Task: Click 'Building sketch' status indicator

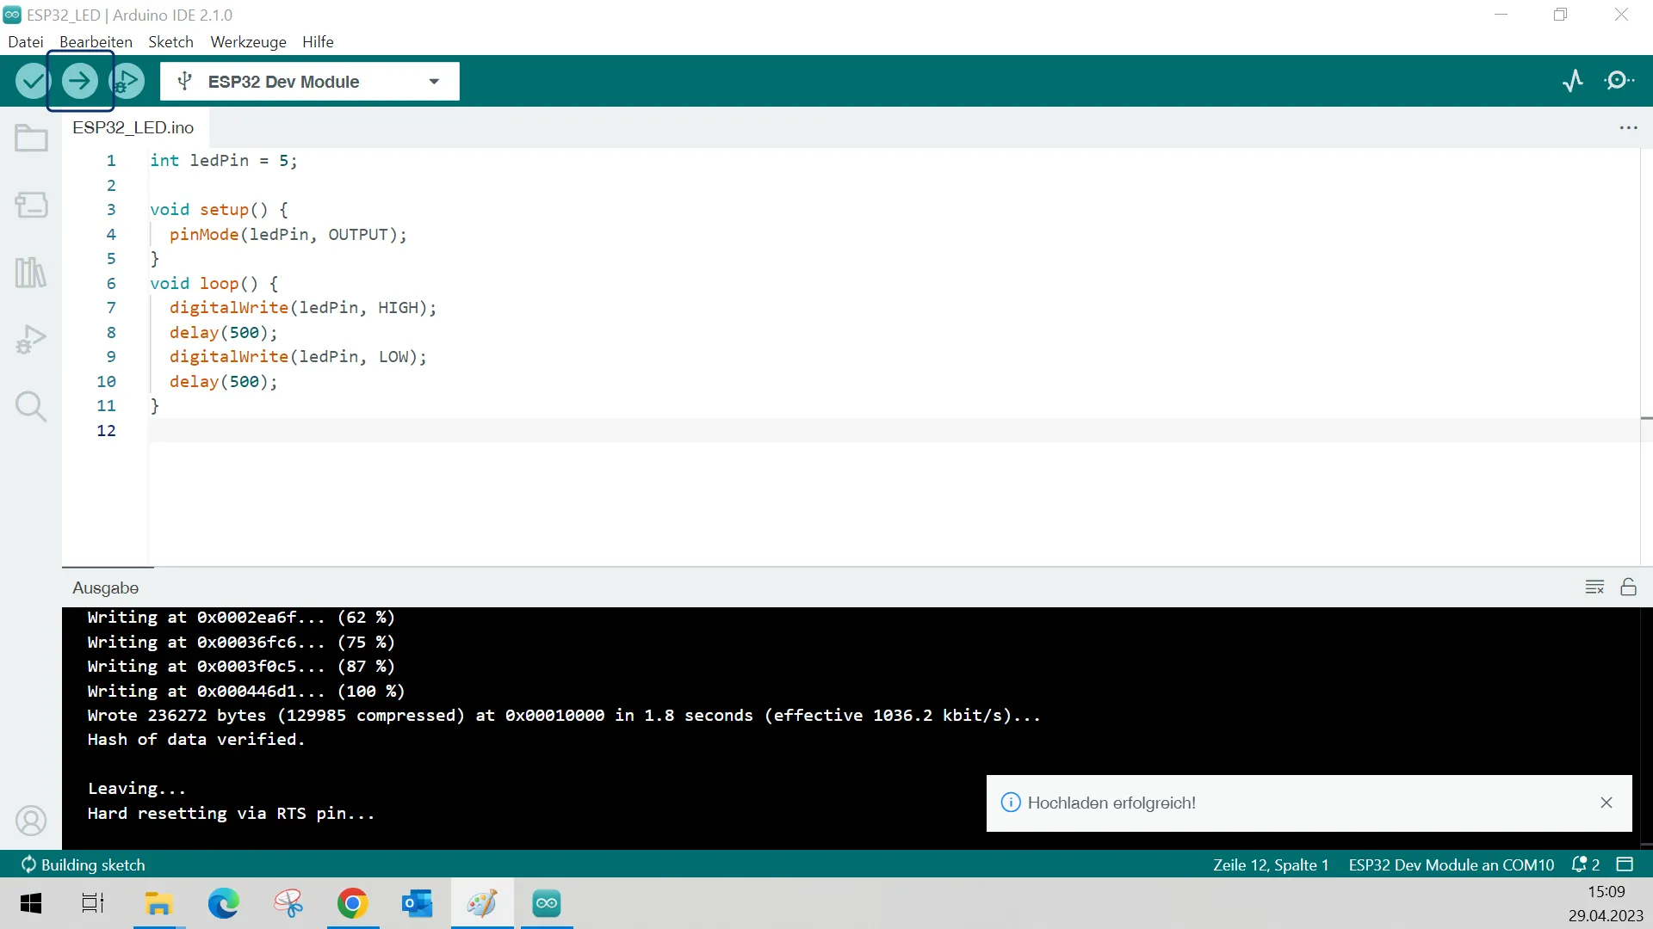Action: [84, 864]
